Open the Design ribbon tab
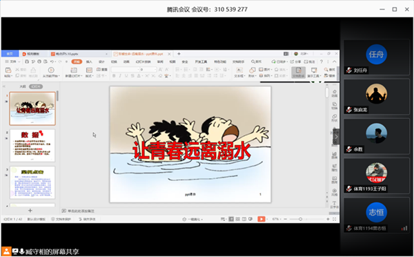Image resolution: width=414 pixels, height=257 pixels. [x=101, y=61]
